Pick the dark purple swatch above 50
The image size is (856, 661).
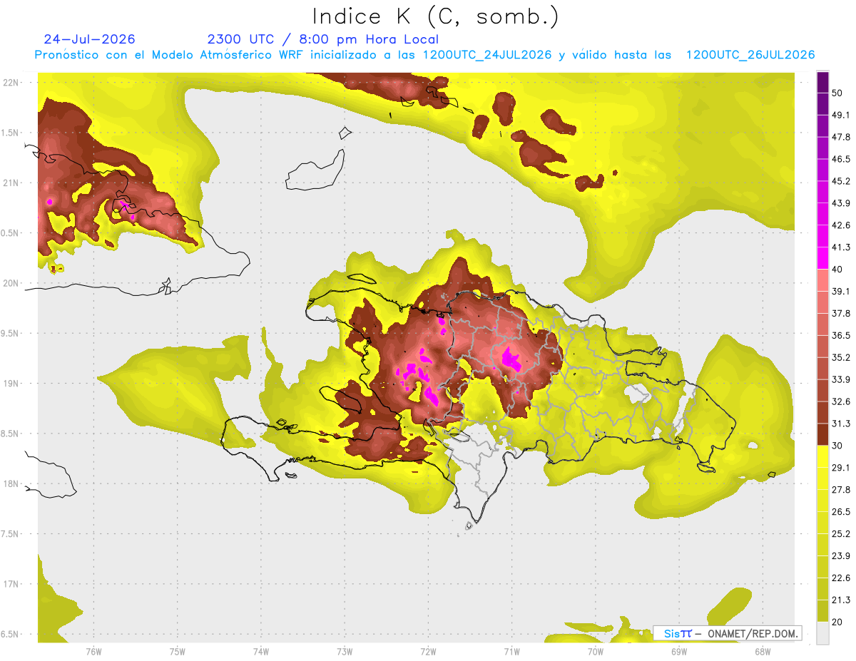(x=822, y=82)
